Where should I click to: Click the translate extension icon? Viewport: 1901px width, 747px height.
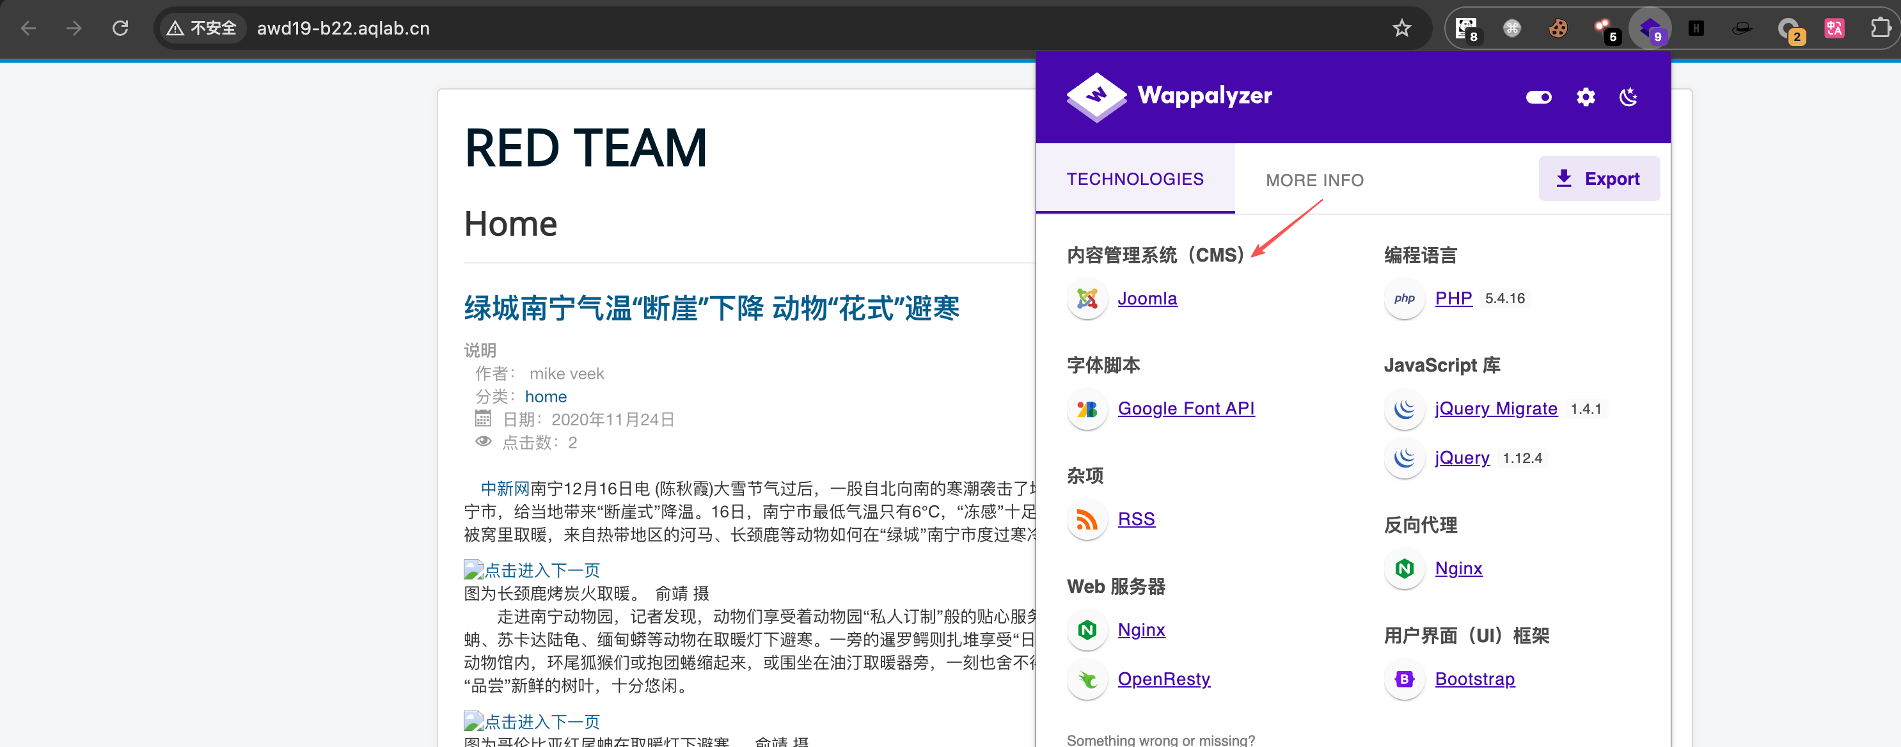pyautogui.click(x=1834, y=29)
